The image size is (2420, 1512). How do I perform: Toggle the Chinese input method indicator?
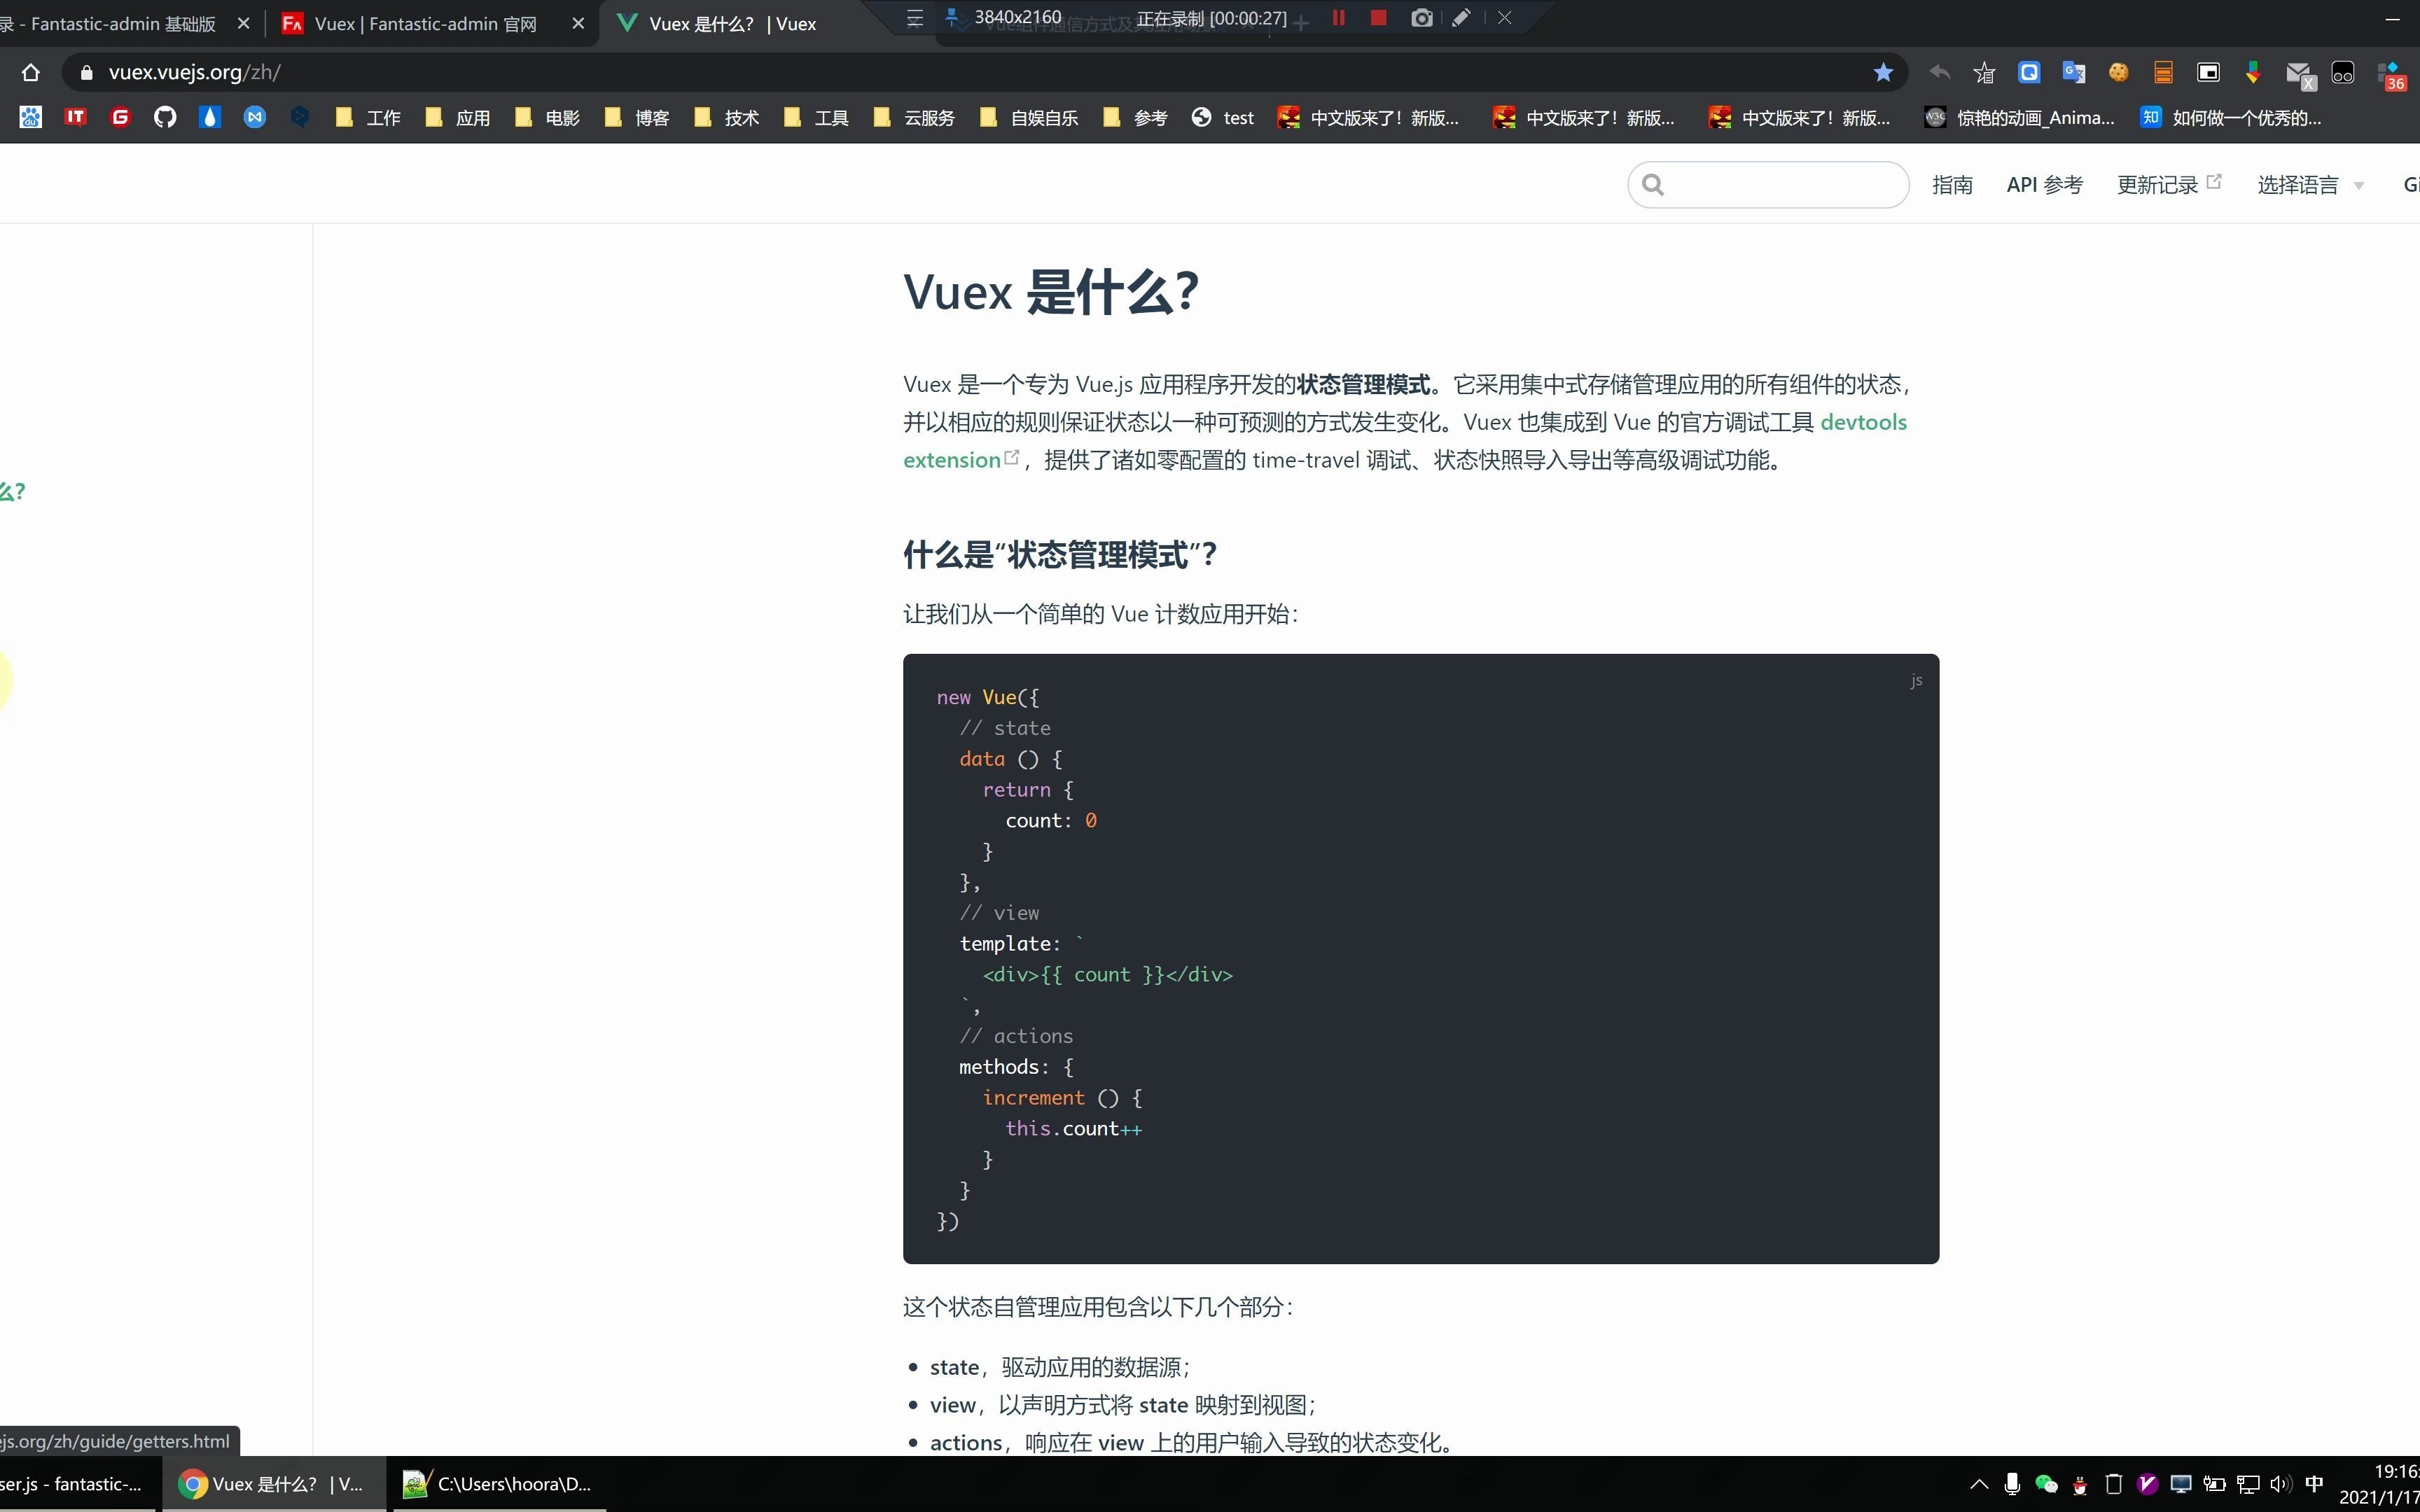pyautogui.click(x=2314, y=1484)
